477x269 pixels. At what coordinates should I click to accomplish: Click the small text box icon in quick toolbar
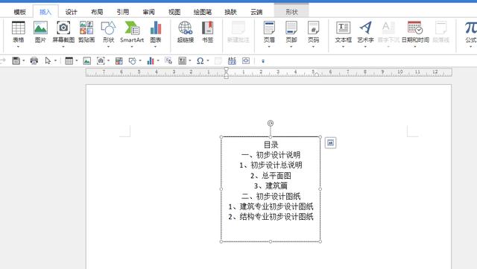182,61
